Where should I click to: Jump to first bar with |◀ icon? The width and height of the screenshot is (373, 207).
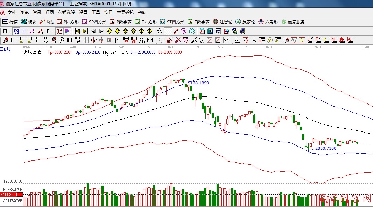pyautogui.click(x=77, y=31)
